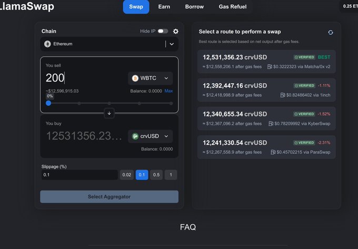The image size is (358, 249).
Task: Click the Select Aggregator button
Action: coord(109,197)
